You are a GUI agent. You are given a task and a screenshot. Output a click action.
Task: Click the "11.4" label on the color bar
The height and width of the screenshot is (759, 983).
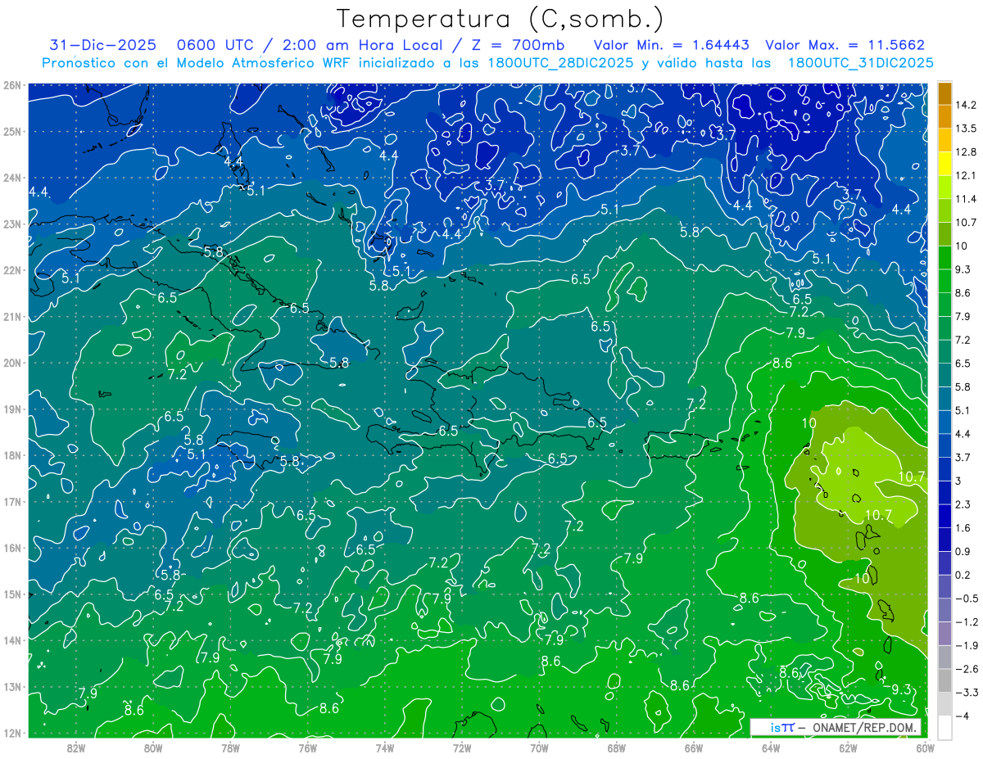click(966, 199)
